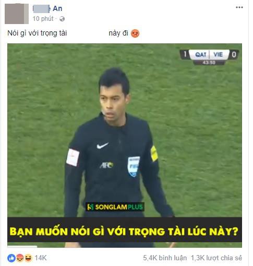The height and width of the screenshot is (266, 253).
Task: Play the referee video thumbnail
Action: 125,145
